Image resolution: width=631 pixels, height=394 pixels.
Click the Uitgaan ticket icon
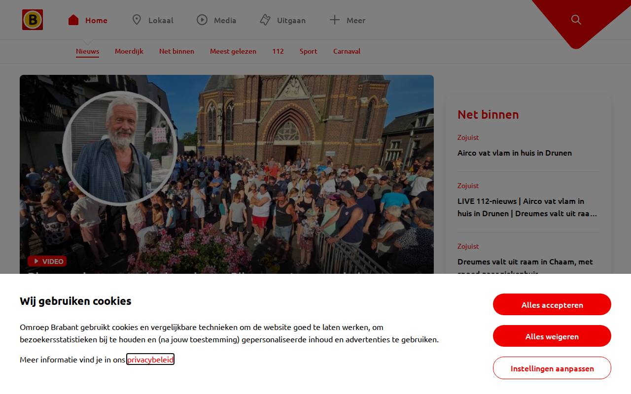point(265,20)
